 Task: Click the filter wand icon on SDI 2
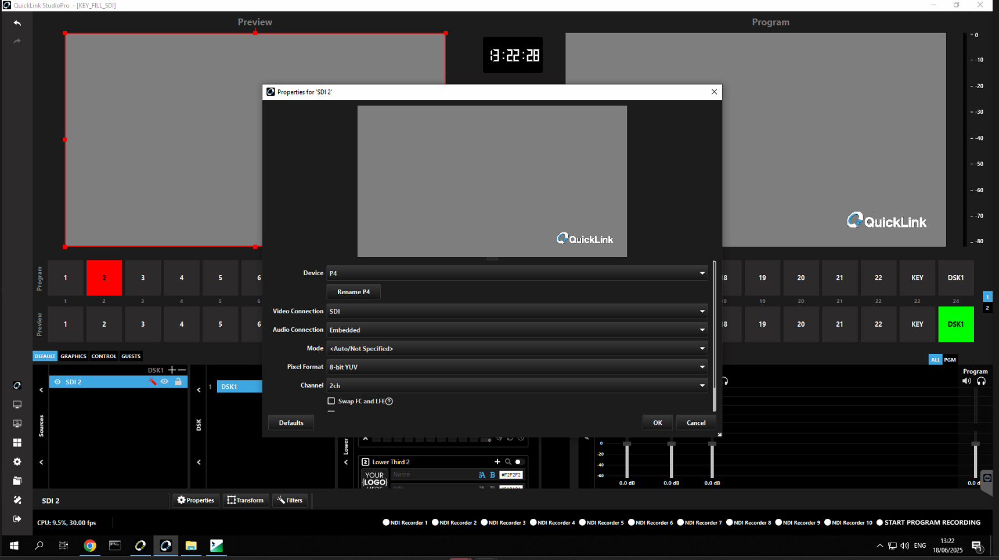click(x=152, y=382)
